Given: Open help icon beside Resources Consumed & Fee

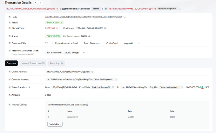Looking at the screenshot, I should (10, 51).
